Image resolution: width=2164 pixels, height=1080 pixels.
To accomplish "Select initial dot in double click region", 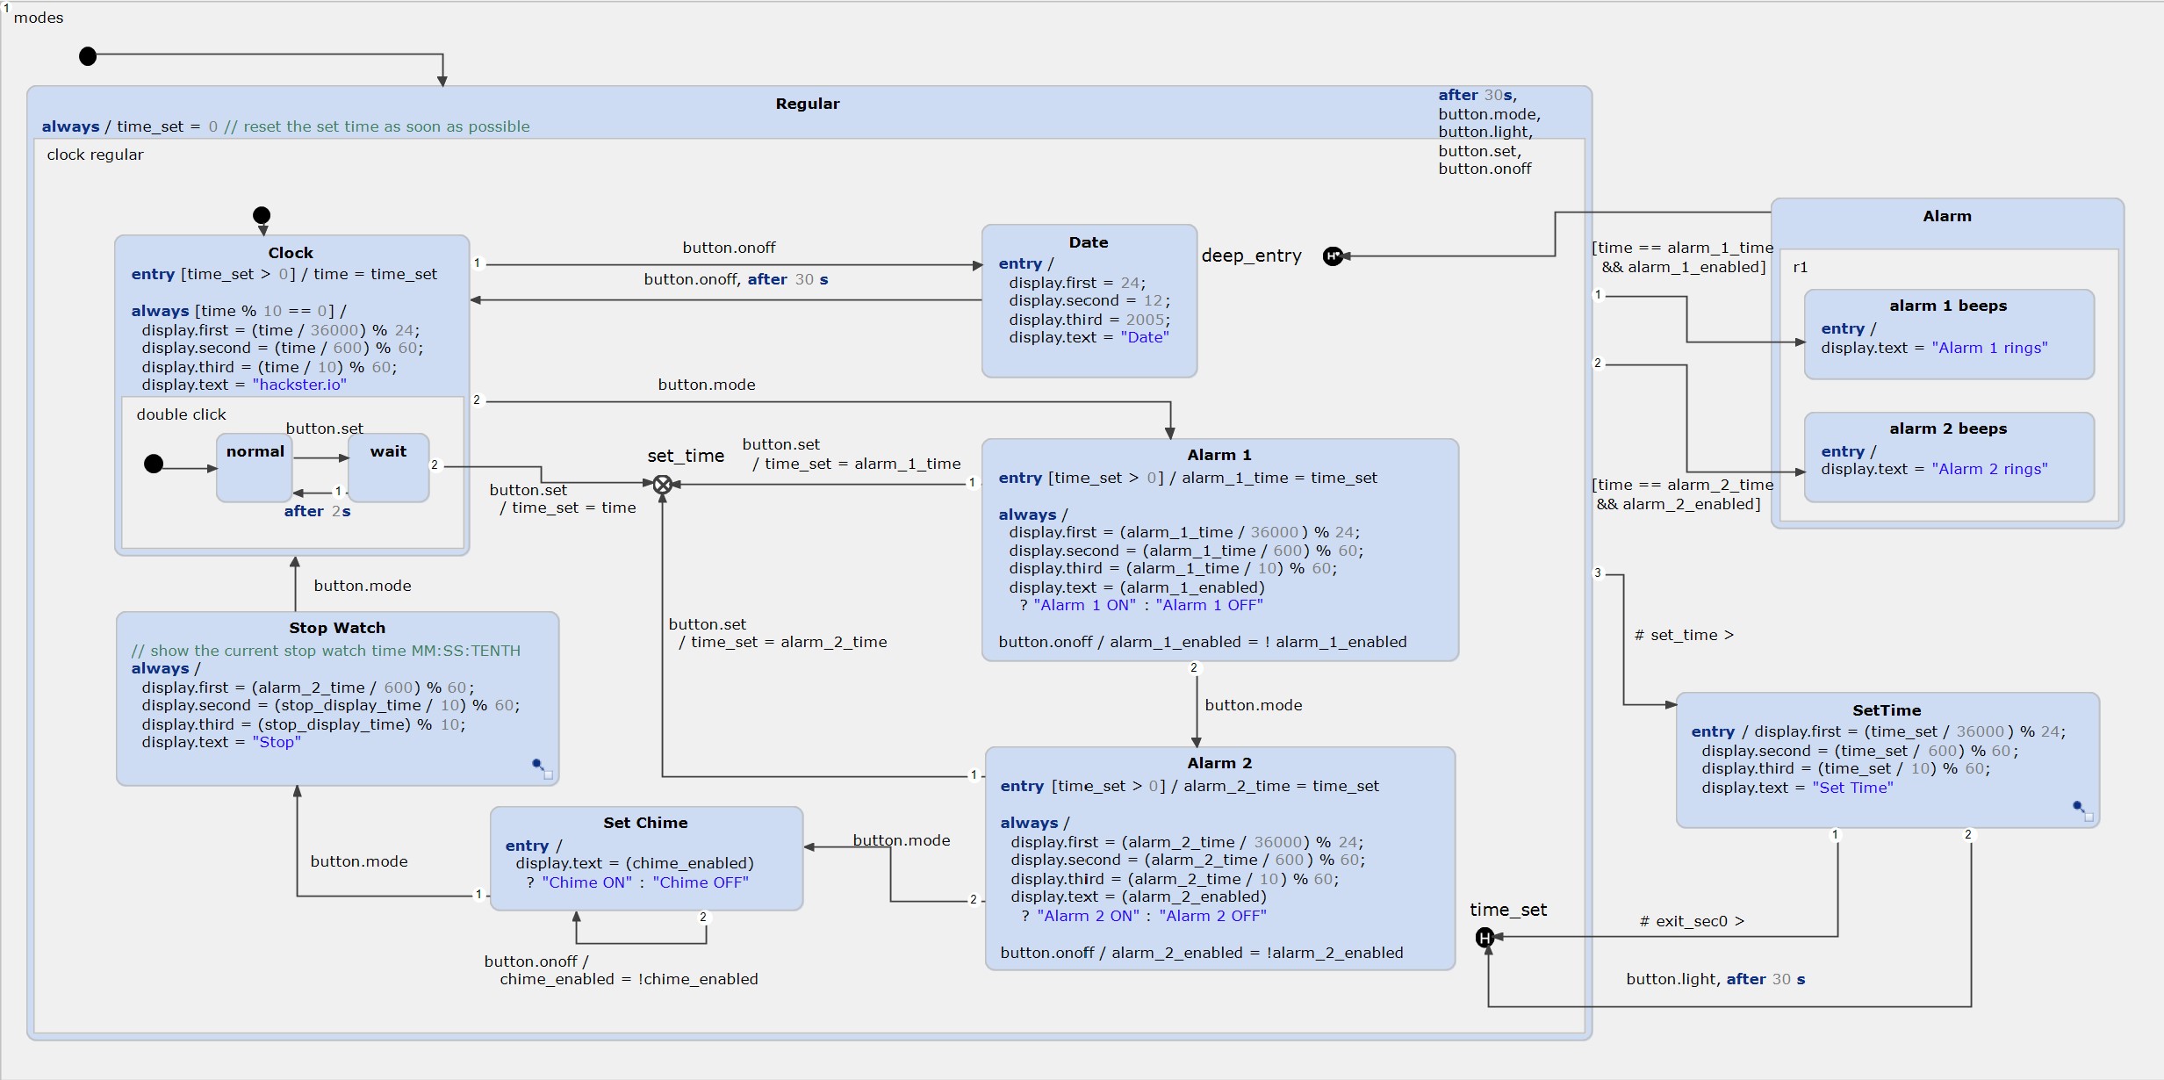I will 154,464.
